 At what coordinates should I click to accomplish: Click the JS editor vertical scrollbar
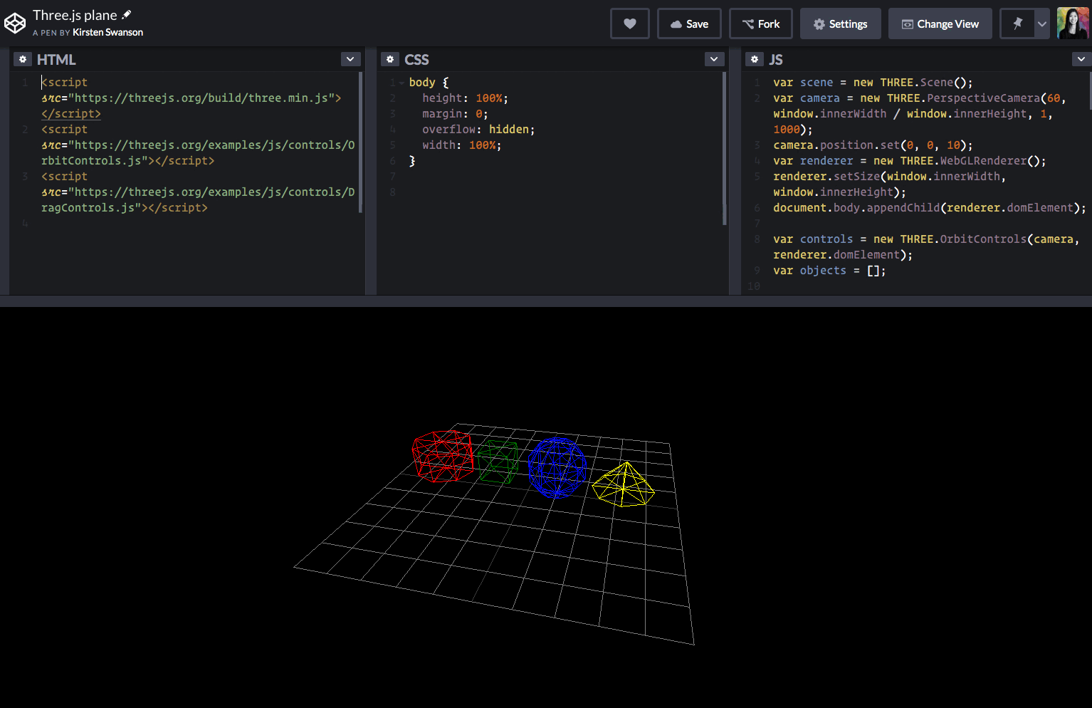pos(1090,90)
